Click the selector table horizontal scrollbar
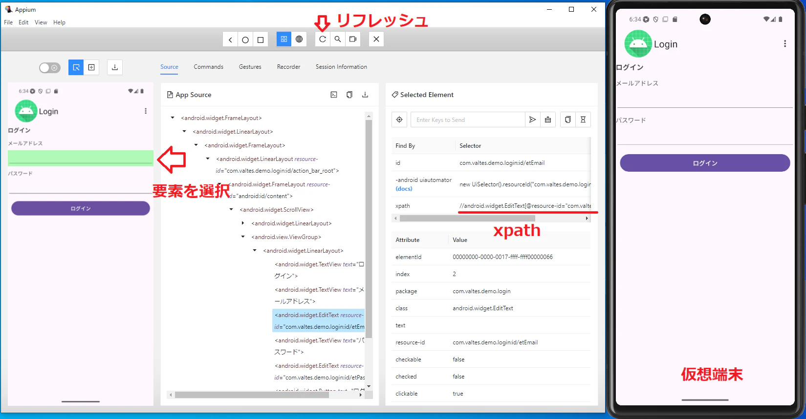Screen dimensions: 806x419 pos(467,219)
